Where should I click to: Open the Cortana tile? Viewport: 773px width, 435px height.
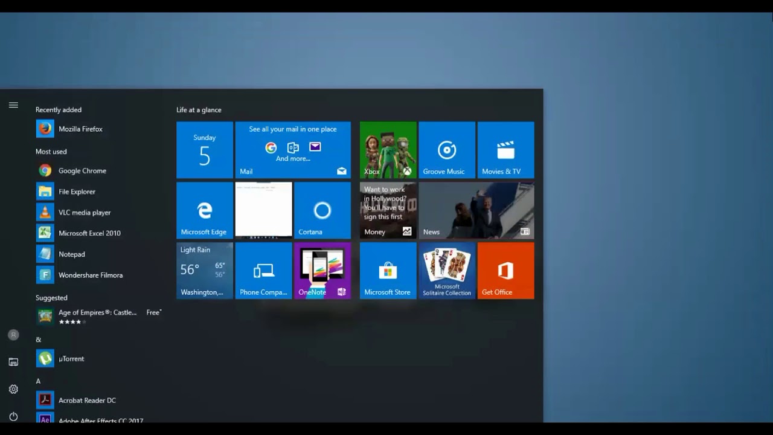tap(322, 210)
